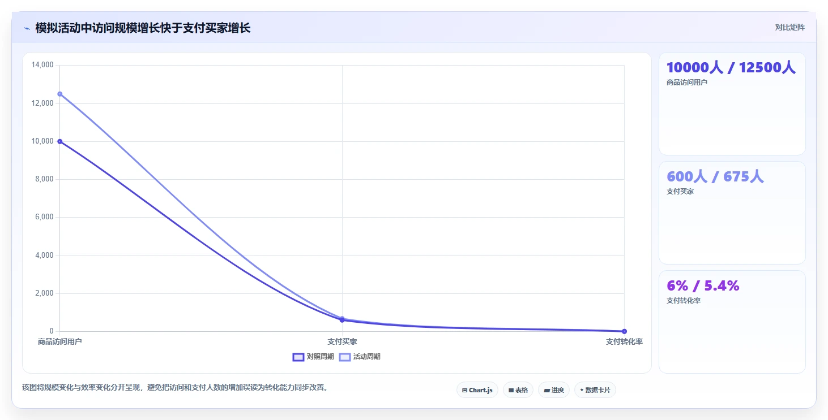
Task: Click the 商品访问用户 x-axis label
Action: pyautogui.click(x=60, y=342)
